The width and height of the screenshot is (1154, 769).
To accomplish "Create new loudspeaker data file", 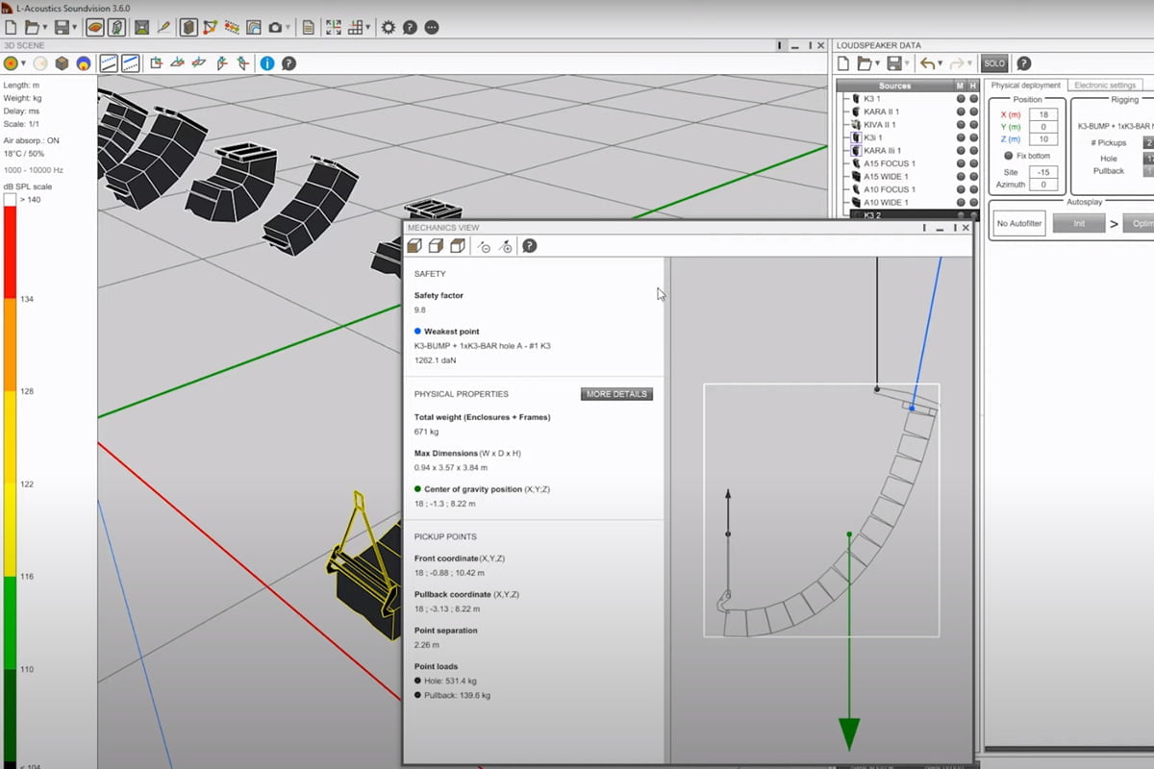I will point(843,63).
